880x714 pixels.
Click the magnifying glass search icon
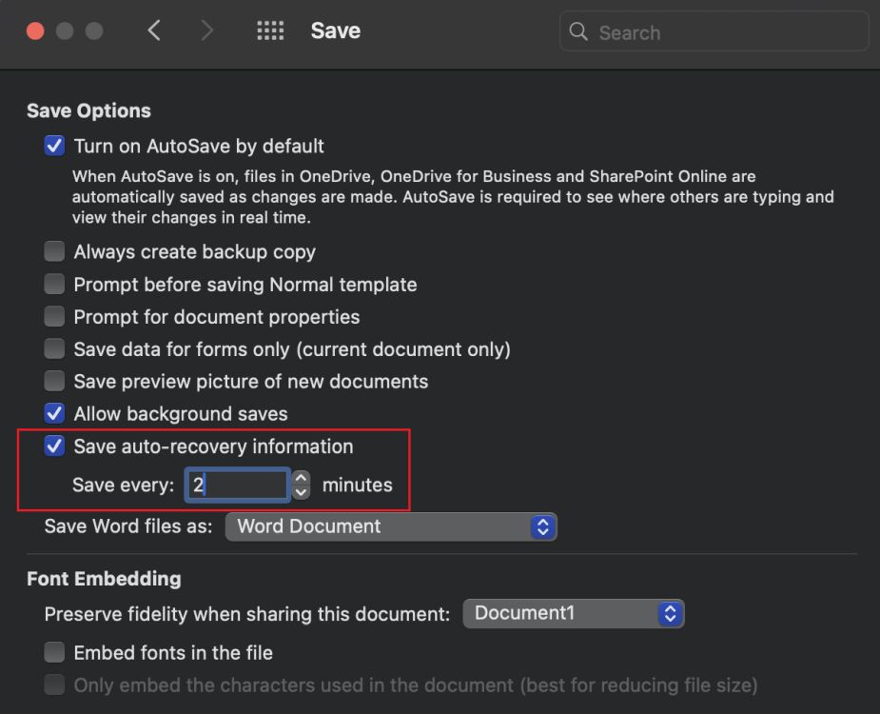click(578, 31)
